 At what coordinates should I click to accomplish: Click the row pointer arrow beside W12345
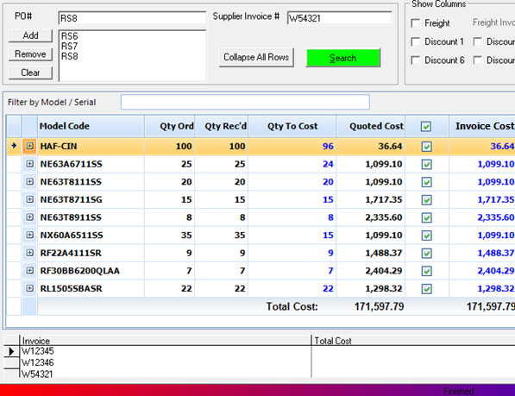[x=11, y=351]
